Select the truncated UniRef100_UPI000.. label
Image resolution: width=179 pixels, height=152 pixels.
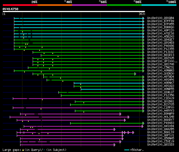click(x=162, y=61)
